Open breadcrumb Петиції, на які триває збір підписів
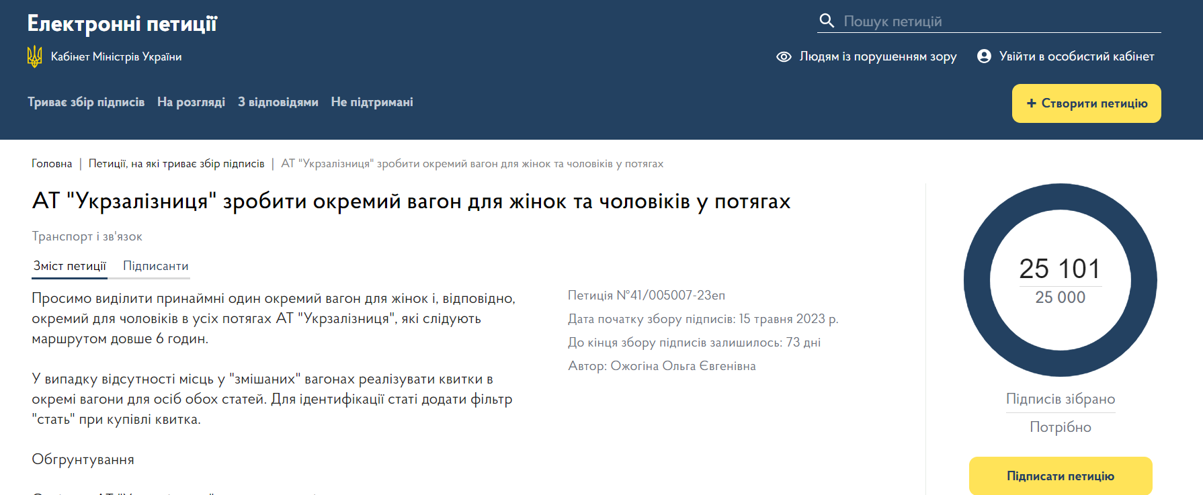 pos(176,164)
